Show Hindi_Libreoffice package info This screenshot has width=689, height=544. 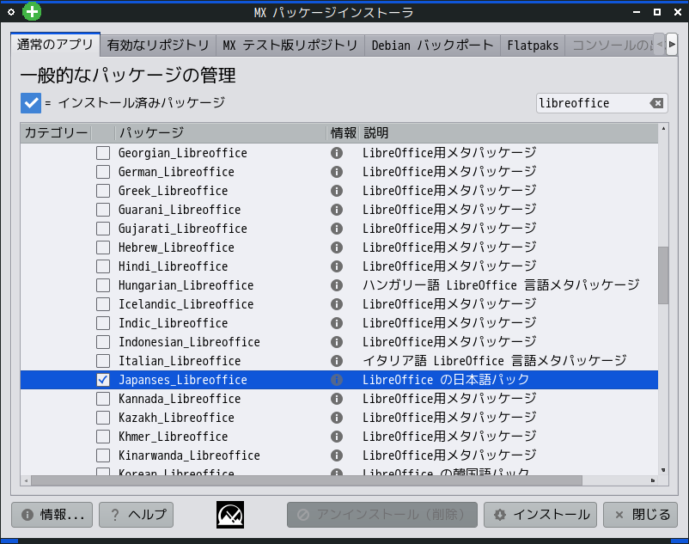pos(337,266)
